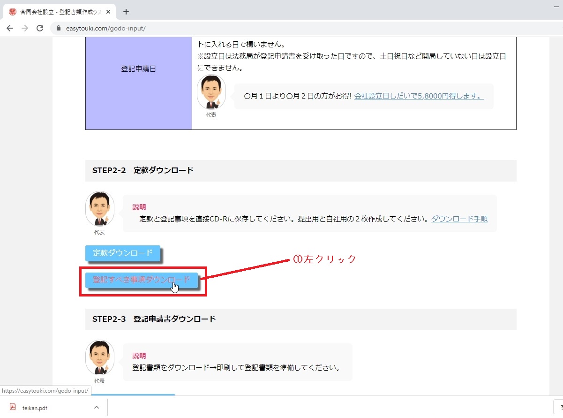Click the PDF icon for teikan.pdf
Image resolution: width=563 pixels, height=418 pixels.
(13, 407)
